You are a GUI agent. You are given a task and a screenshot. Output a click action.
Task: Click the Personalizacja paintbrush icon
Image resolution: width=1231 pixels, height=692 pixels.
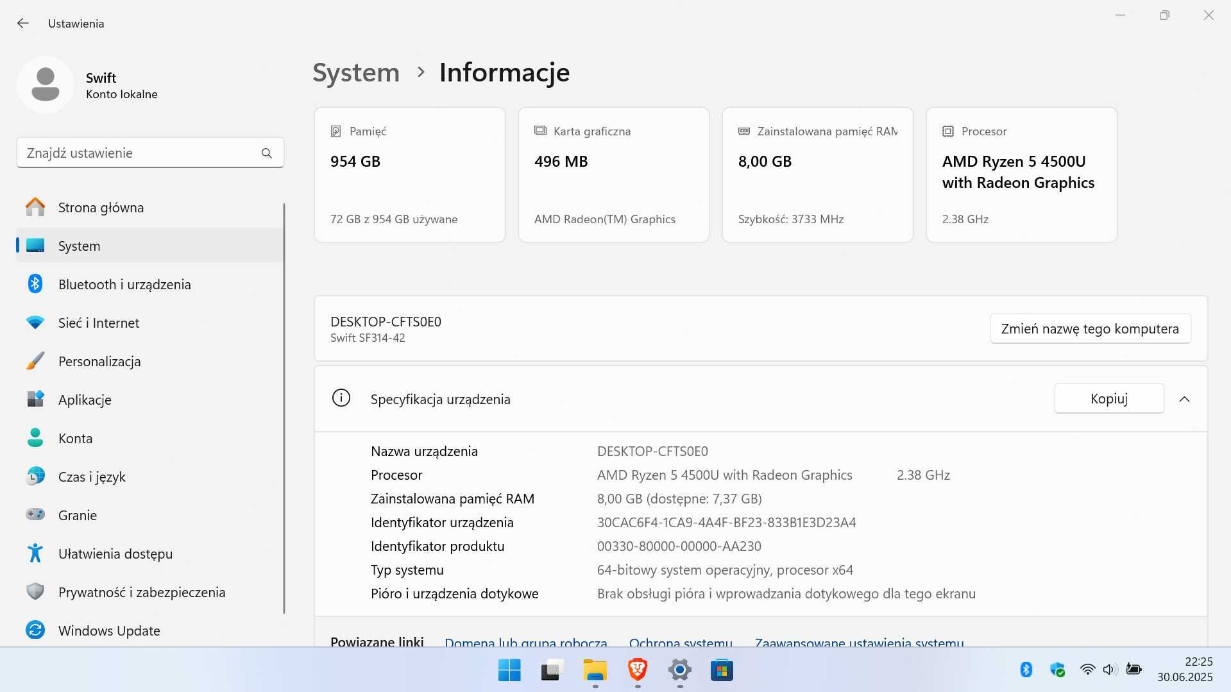pyautogui.click(x=35, y=361)
